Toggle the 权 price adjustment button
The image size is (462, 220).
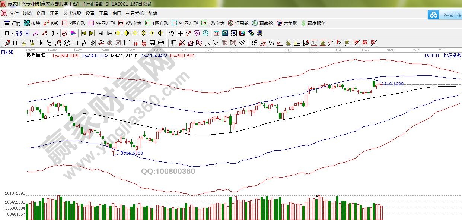click(64, 33)
